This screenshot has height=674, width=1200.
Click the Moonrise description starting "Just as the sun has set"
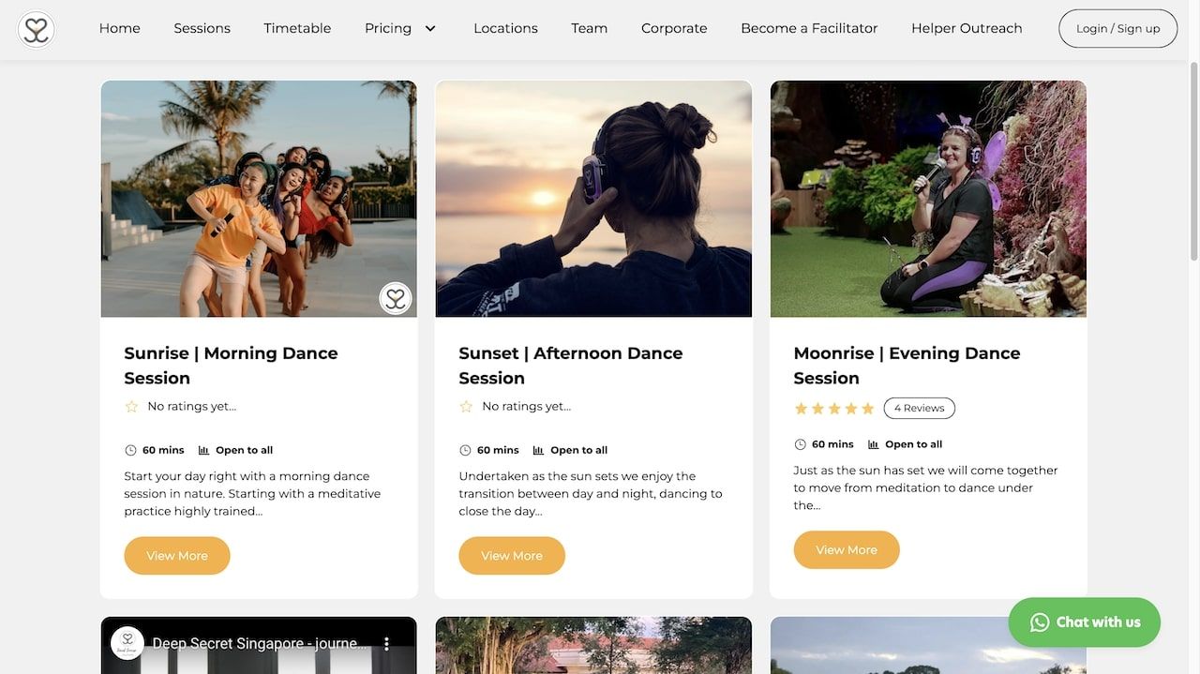pos(926,488)
